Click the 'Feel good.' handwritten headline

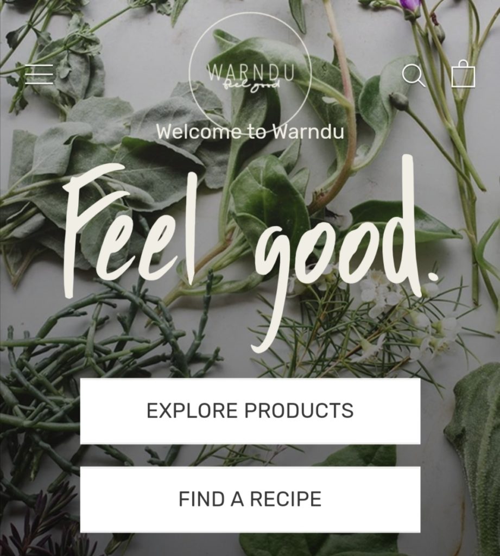(x=251, y=254)
